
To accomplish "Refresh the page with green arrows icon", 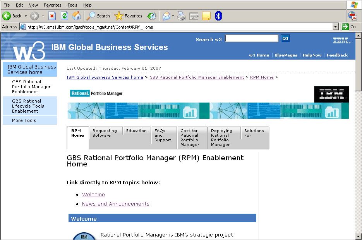I will coord(64,16).
